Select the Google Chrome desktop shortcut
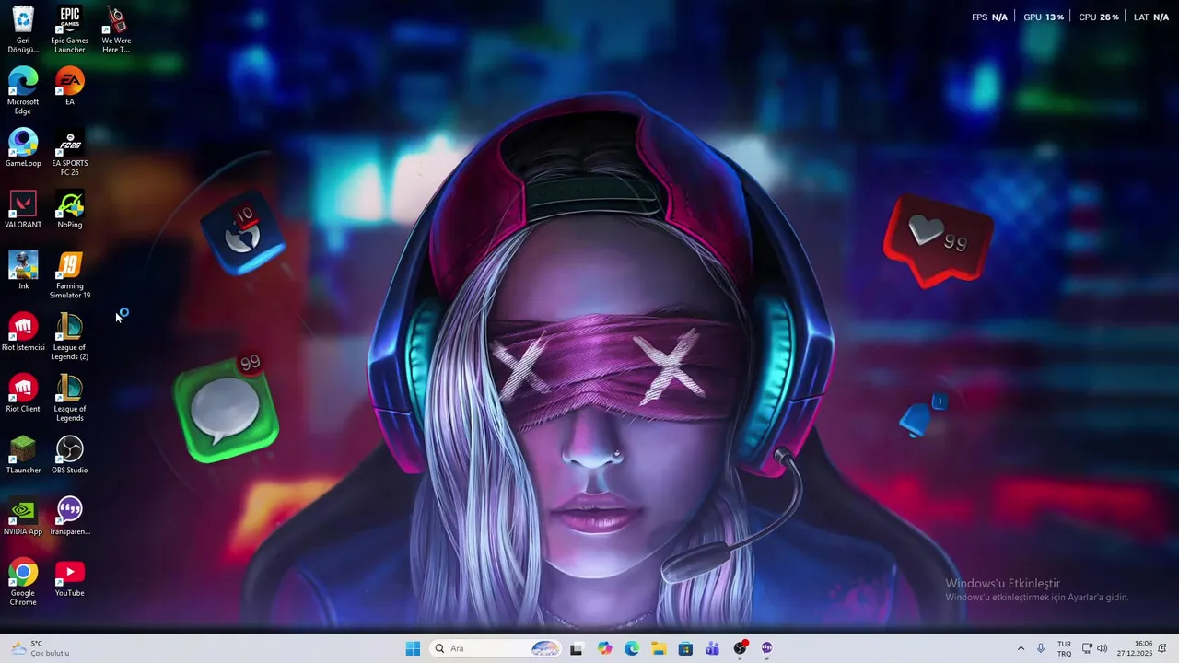Image resolution: width=1179 pixels, height=663 pixels. [x=23, y=582]
